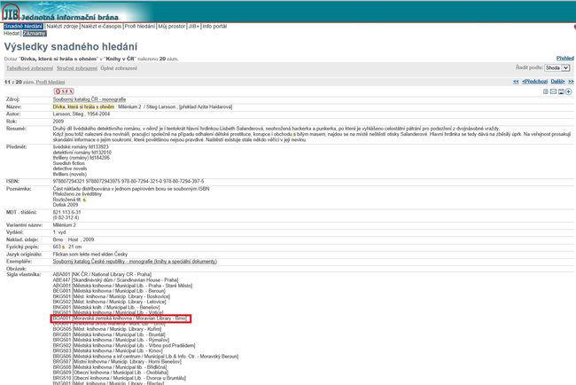Send the record by e-mail using the envelope icon
Viewport: 576px width, 385px height.
click(553, 91)
